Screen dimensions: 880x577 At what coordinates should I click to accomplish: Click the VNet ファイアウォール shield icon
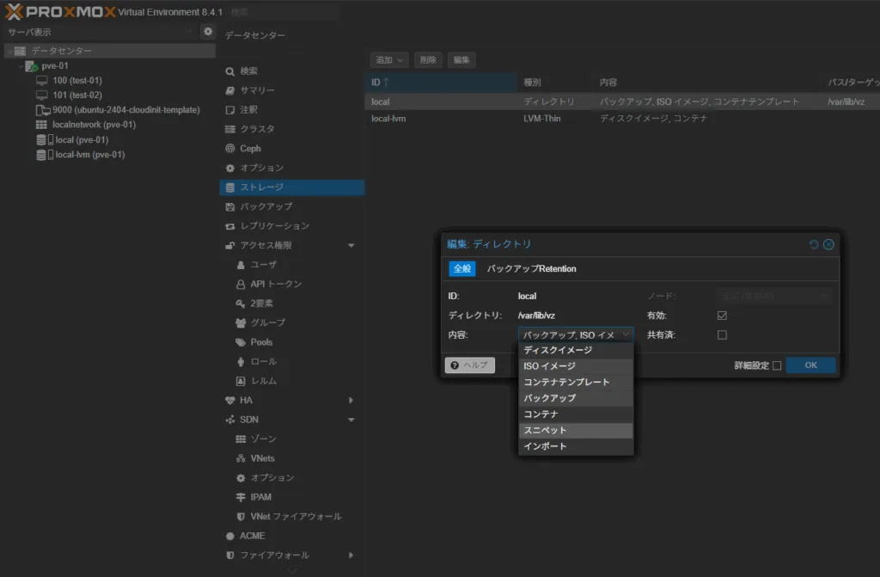point(241,516)
